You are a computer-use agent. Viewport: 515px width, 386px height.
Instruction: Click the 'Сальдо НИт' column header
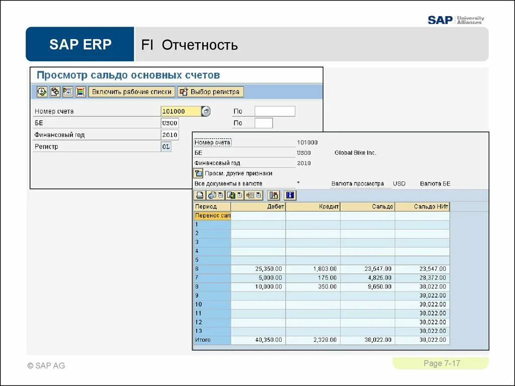[x=422, y=207]
